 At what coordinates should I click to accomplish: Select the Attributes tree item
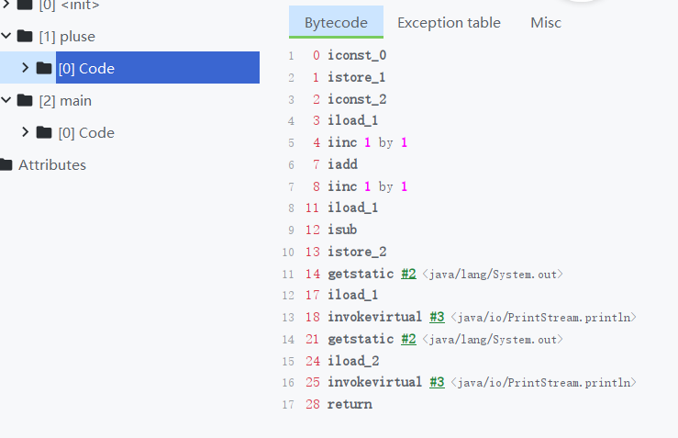[52, 165]
